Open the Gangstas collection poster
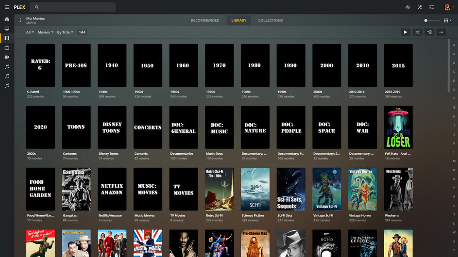Viewport: 458px width, 257px height. click(x=76, y=189)
